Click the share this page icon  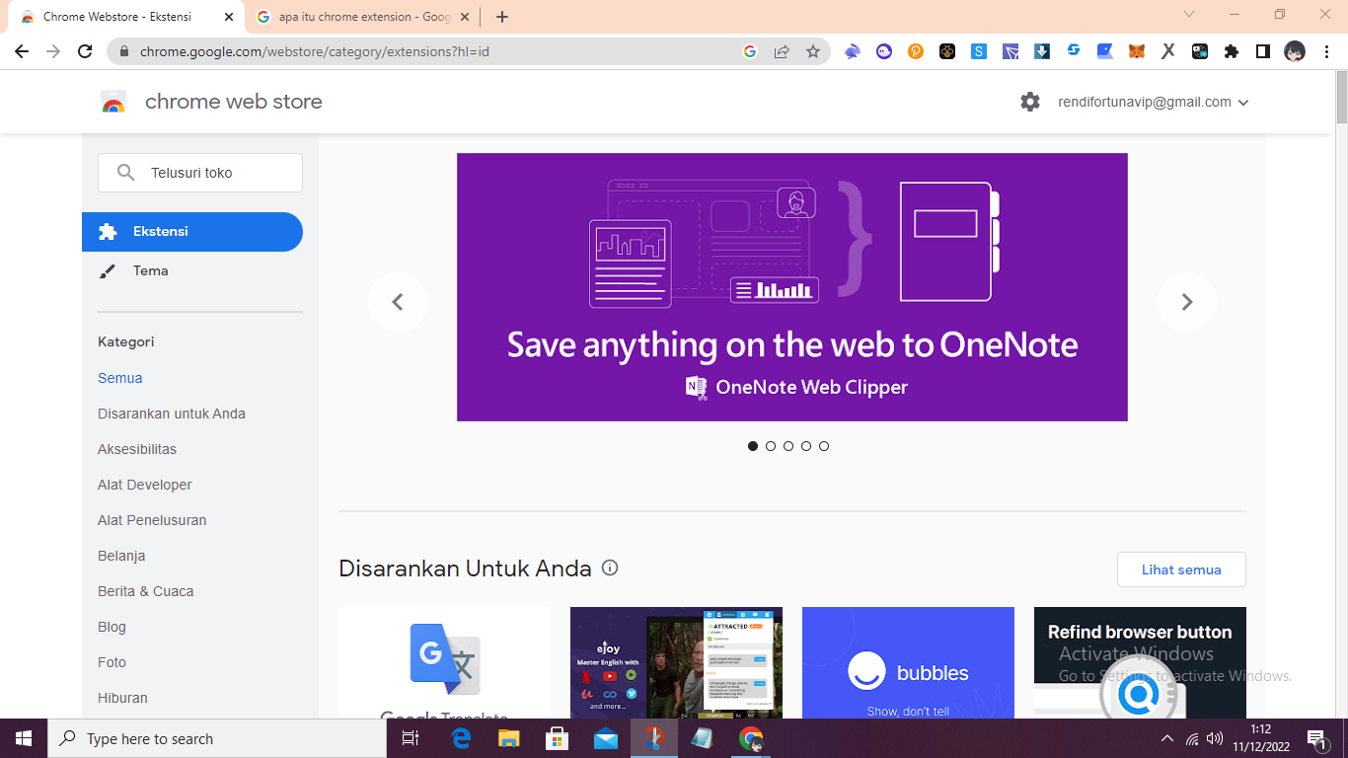point(782,51)
